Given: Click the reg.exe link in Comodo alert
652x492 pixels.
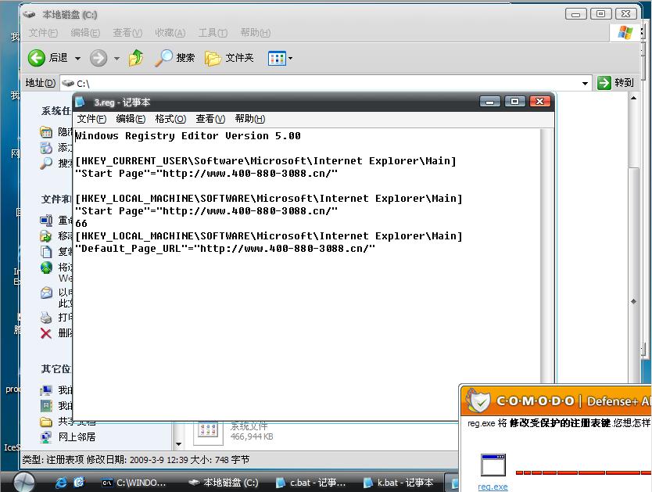Looking at the screenshot, I should point(493,487).
